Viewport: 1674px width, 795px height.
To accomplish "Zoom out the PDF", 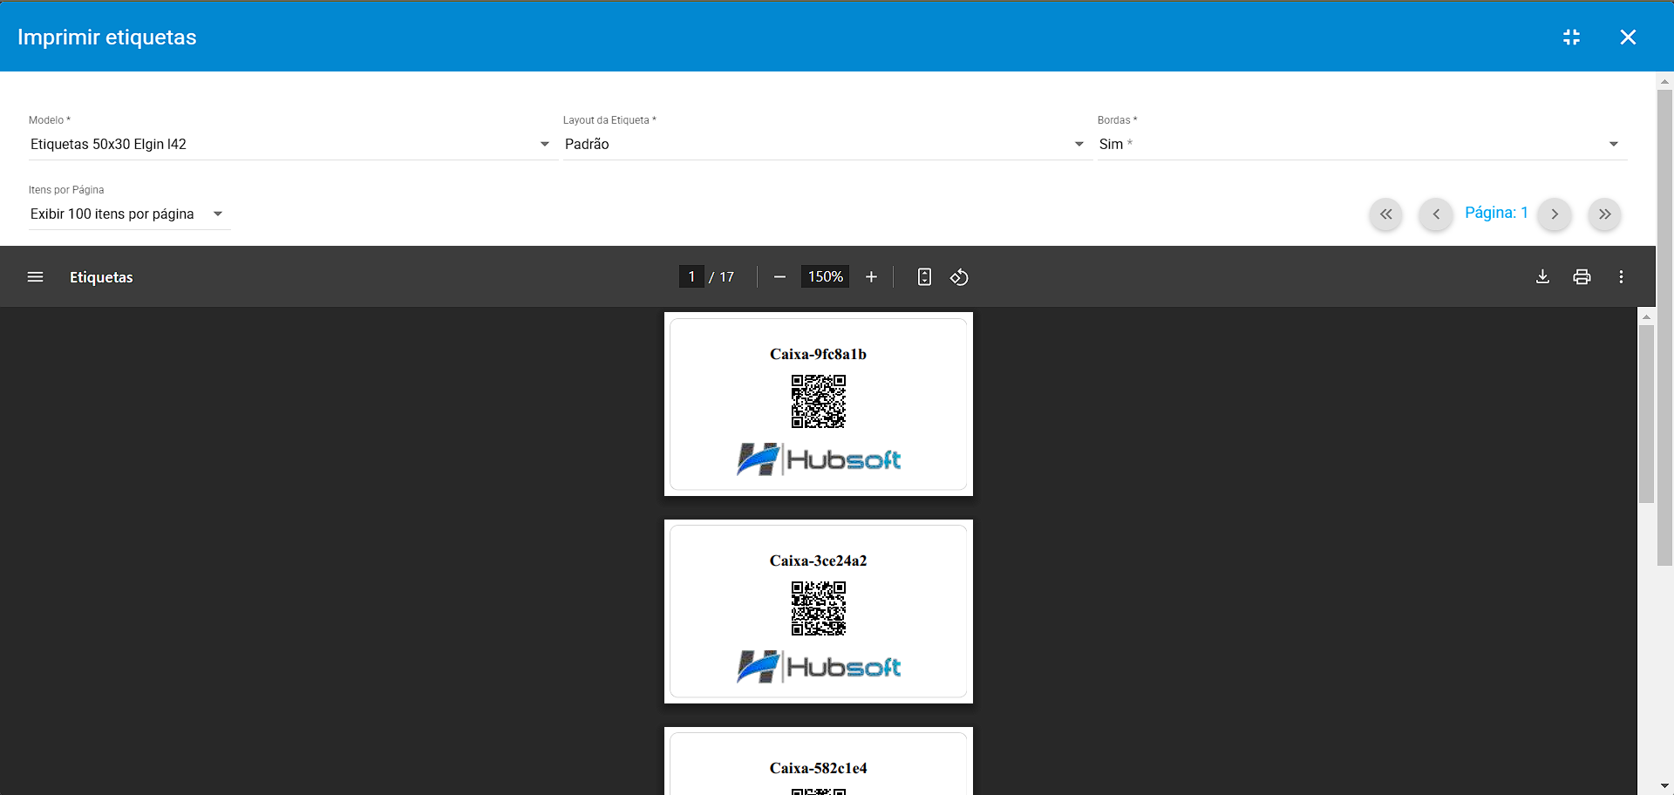I will point(779,276).
